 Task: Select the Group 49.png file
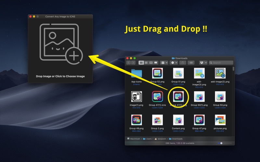click(x=136, y=120)
